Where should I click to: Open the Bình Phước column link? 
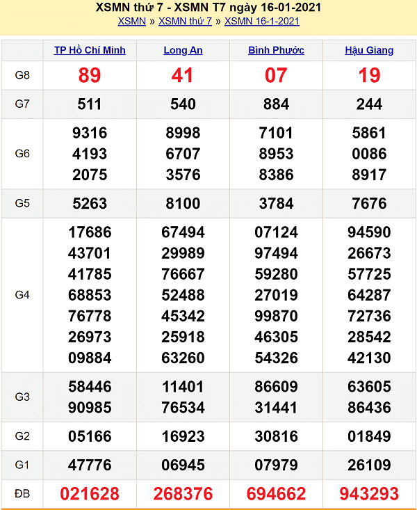[277, 50]
